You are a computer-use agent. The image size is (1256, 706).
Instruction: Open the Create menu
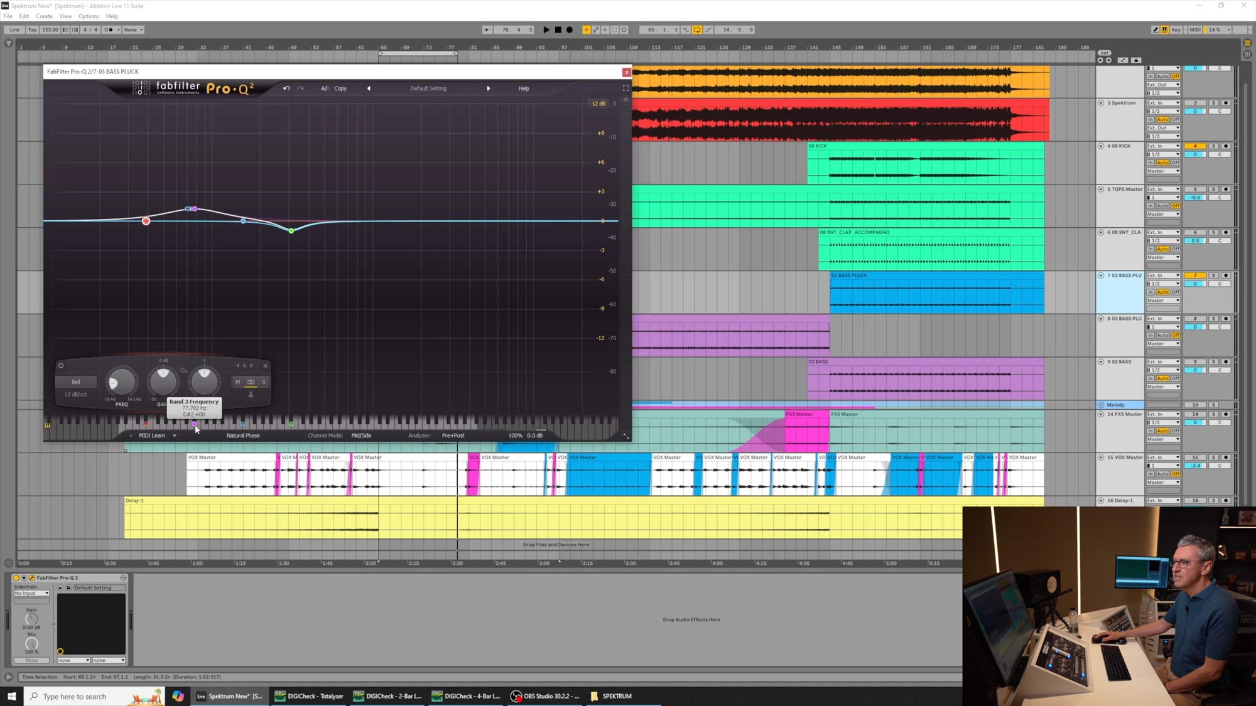(x=44, y=16)
